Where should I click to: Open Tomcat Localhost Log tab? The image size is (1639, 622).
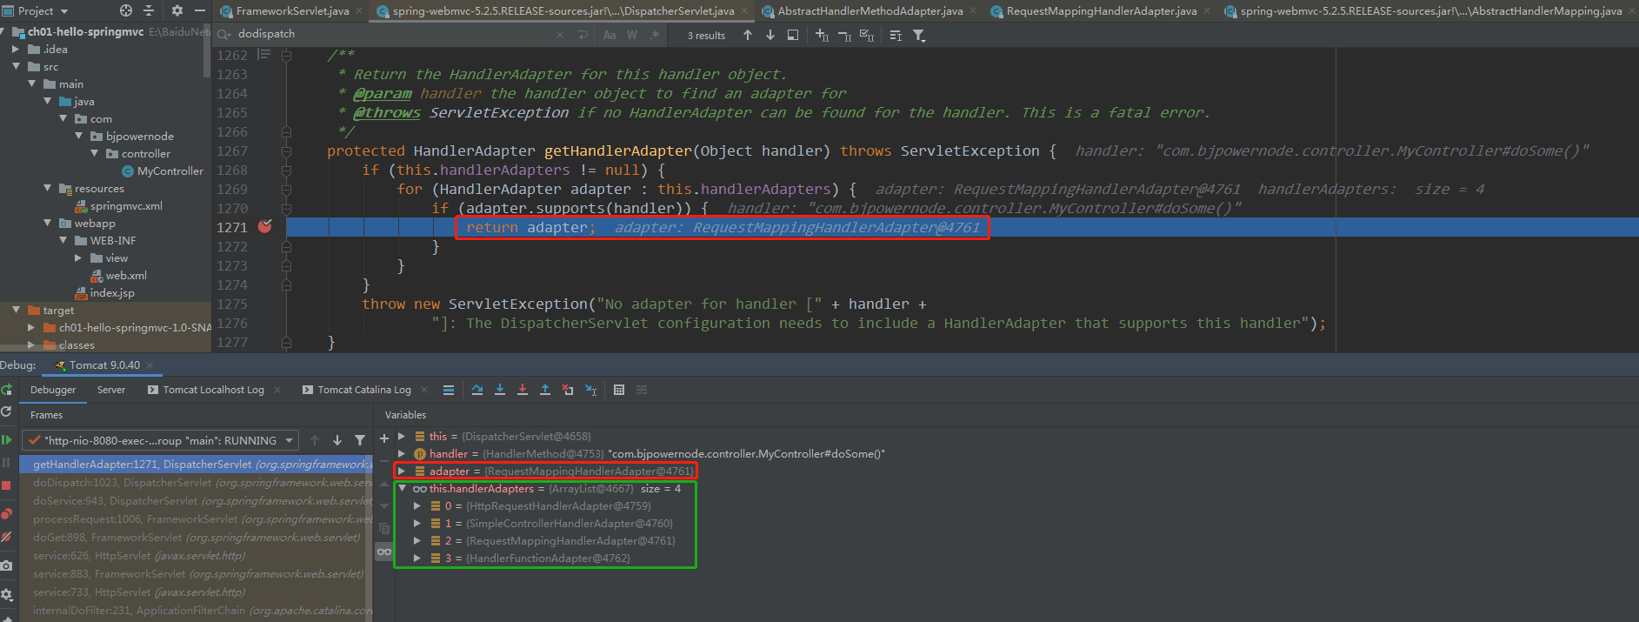[214, 390]
